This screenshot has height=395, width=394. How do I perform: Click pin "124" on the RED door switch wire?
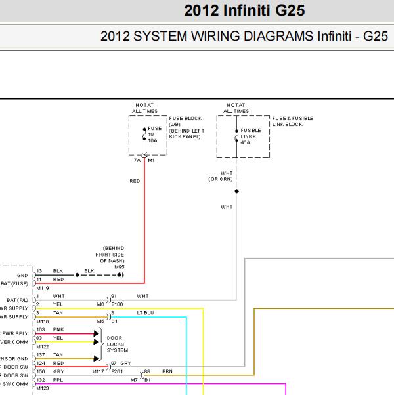tap(41, 364)
